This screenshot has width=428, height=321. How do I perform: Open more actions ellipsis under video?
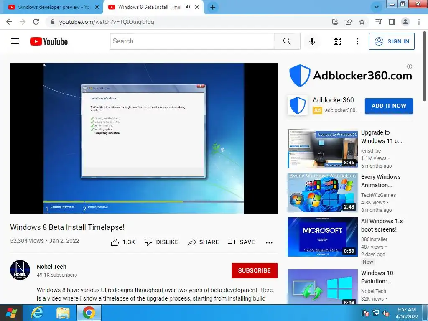(269, 243)
